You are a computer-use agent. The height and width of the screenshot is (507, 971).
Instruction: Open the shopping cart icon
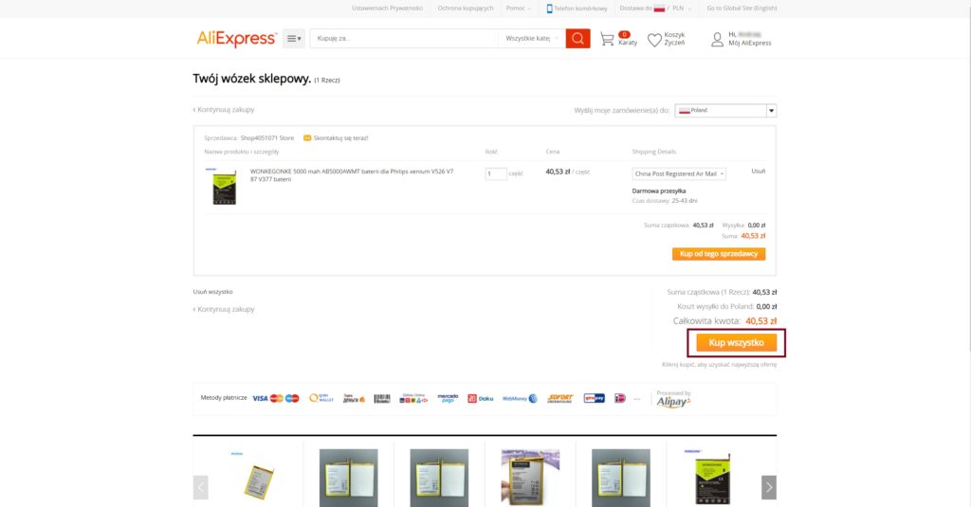click(608, 40)
